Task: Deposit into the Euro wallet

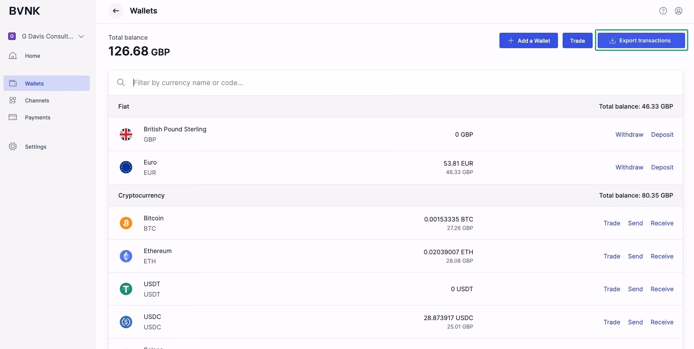Action: click(662, 167)
